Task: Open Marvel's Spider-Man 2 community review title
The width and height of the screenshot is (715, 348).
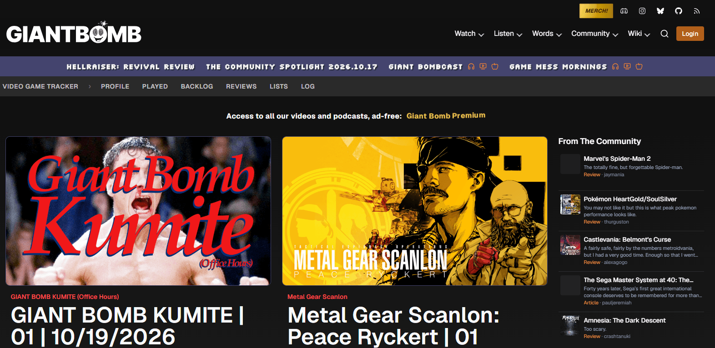Action: tap(617, 159)
